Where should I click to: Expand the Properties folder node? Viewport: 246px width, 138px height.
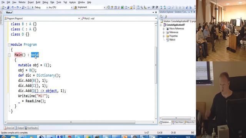click(164, 36)
